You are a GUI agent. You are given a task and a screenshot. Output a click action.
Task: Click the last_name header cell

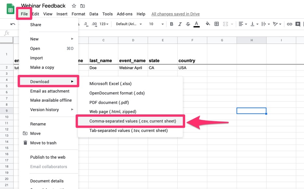point(103,54)
